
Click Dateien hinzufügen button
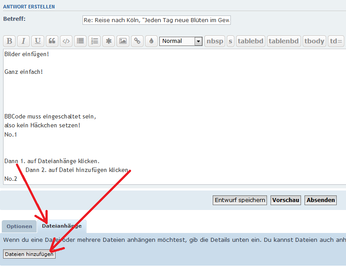pos(29,254)
